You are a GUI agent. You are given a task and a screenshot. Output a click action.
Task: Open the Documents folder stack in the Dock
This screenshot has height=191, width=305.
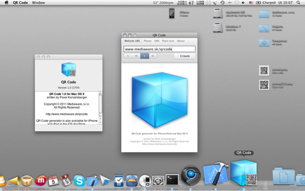coord(284,176)
